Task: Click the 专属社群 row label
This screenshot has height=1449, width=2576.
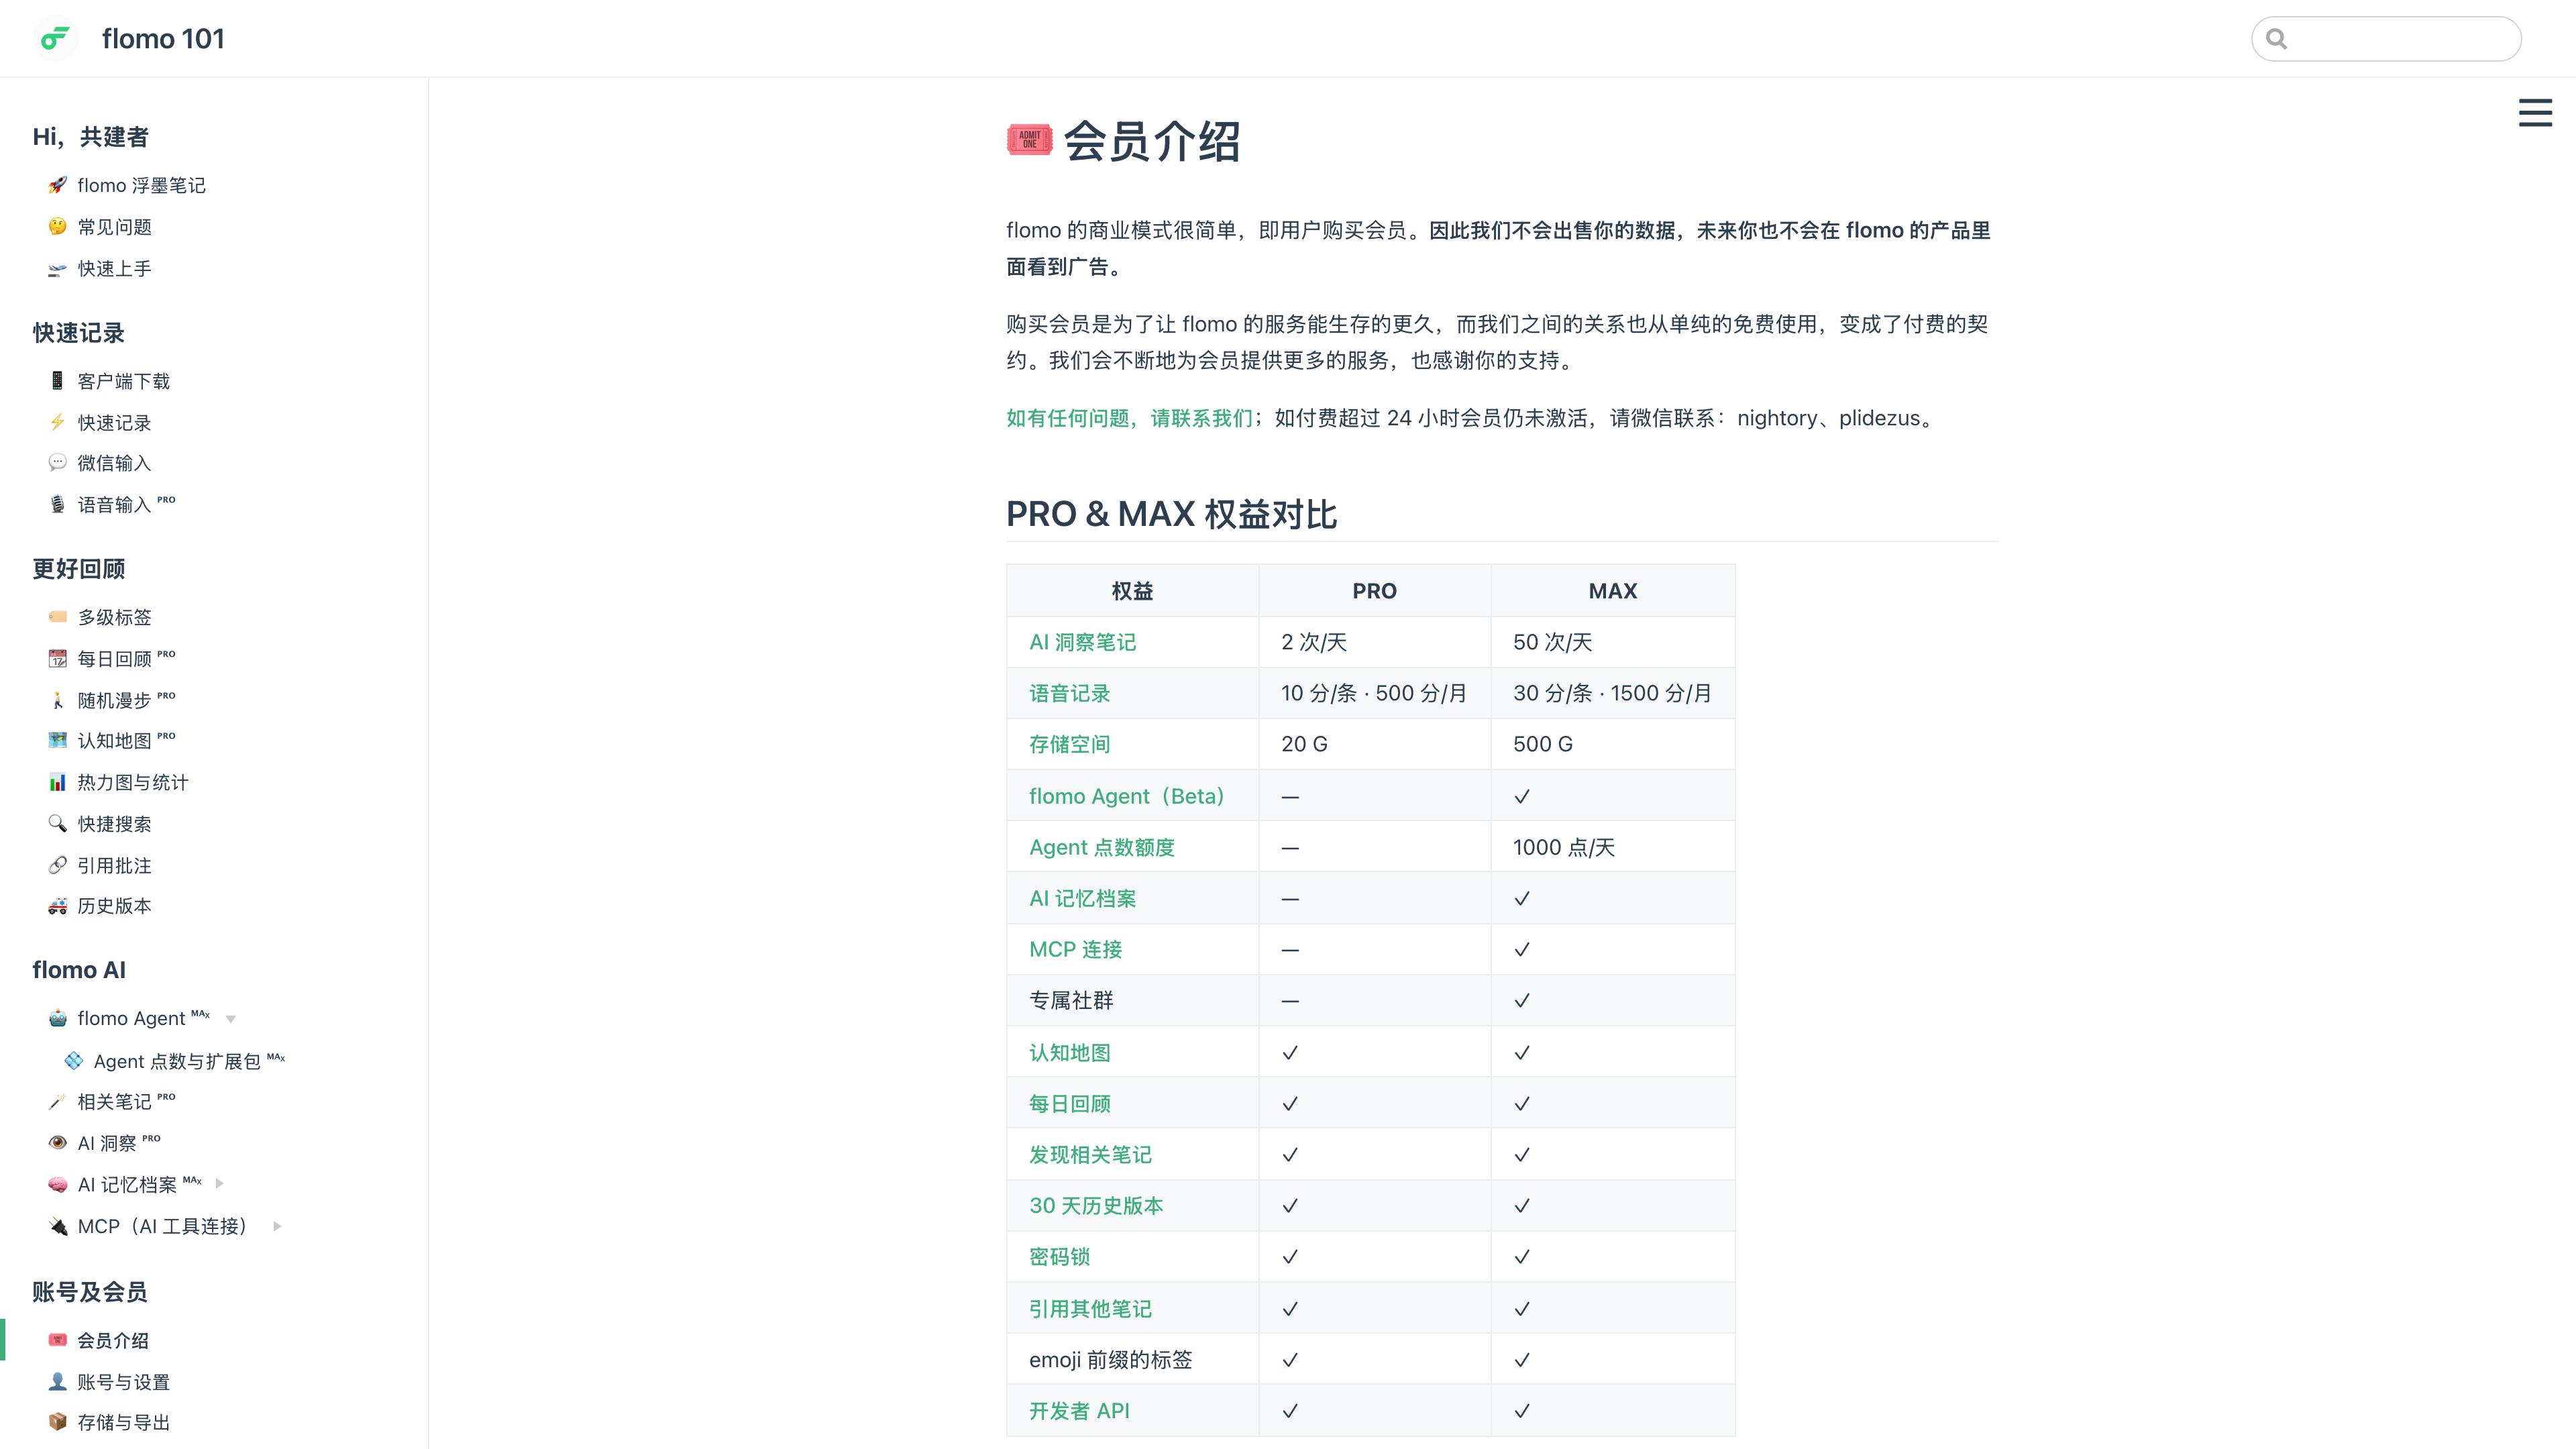Action: [x=1071, y=1001]
